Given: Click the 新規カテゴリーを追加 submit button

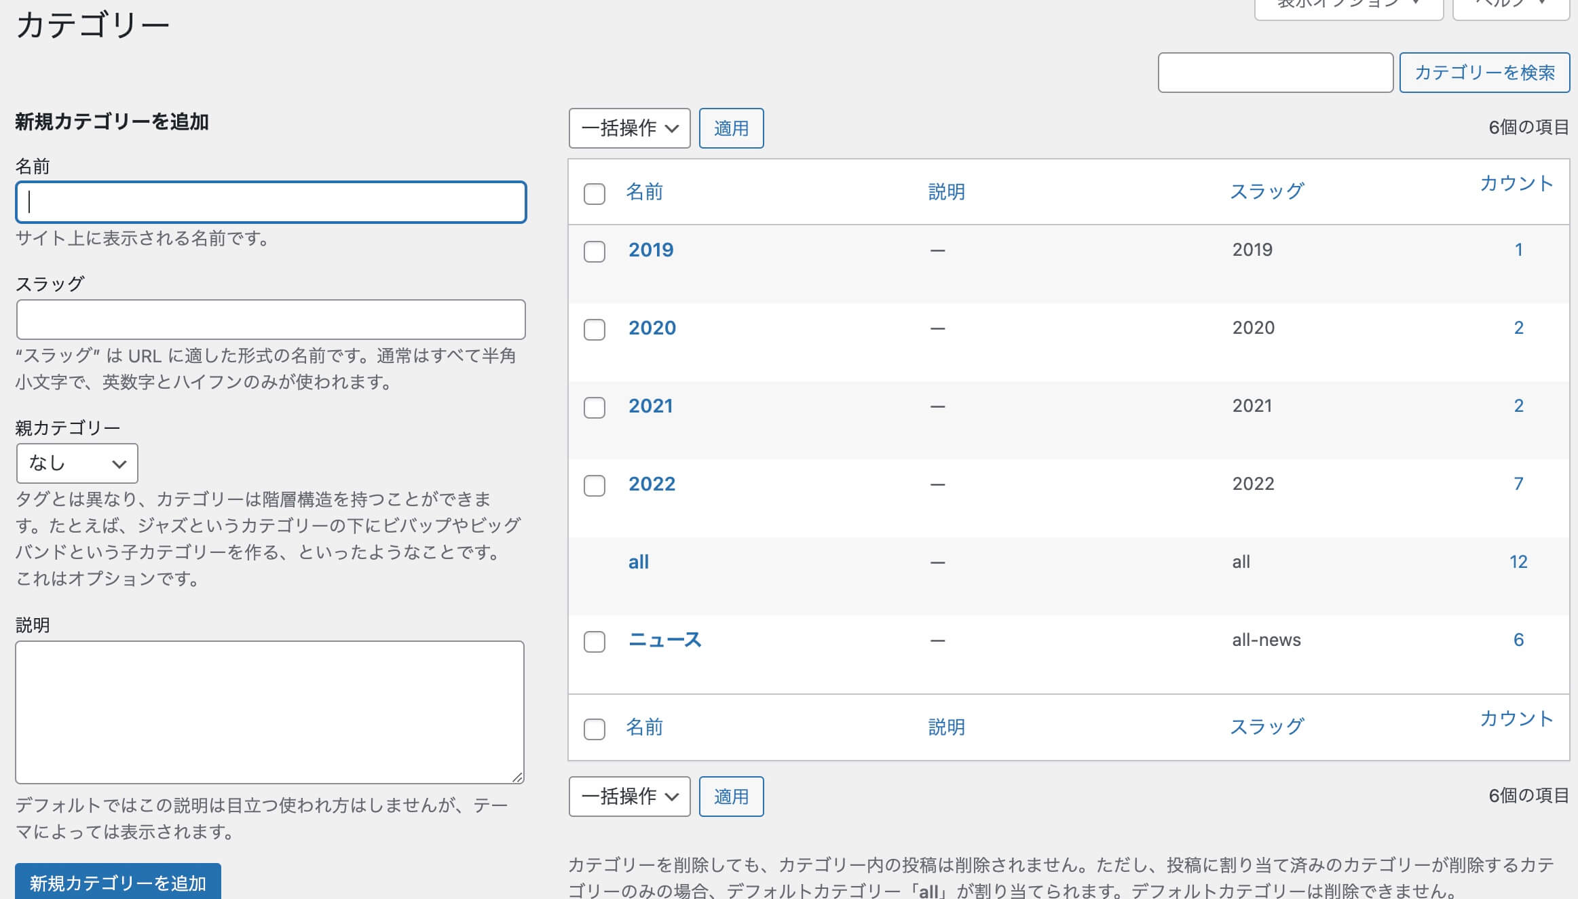Looking at the screenshot, I should [117, 882].
